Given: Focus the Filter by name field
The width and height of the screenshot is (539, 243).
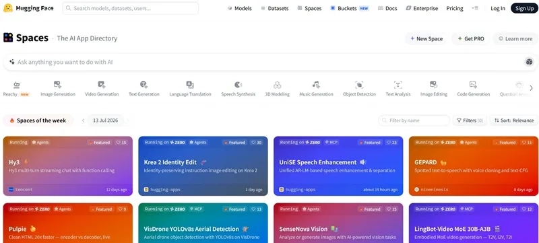Looking at the screenshot, I should pos(414,120).
